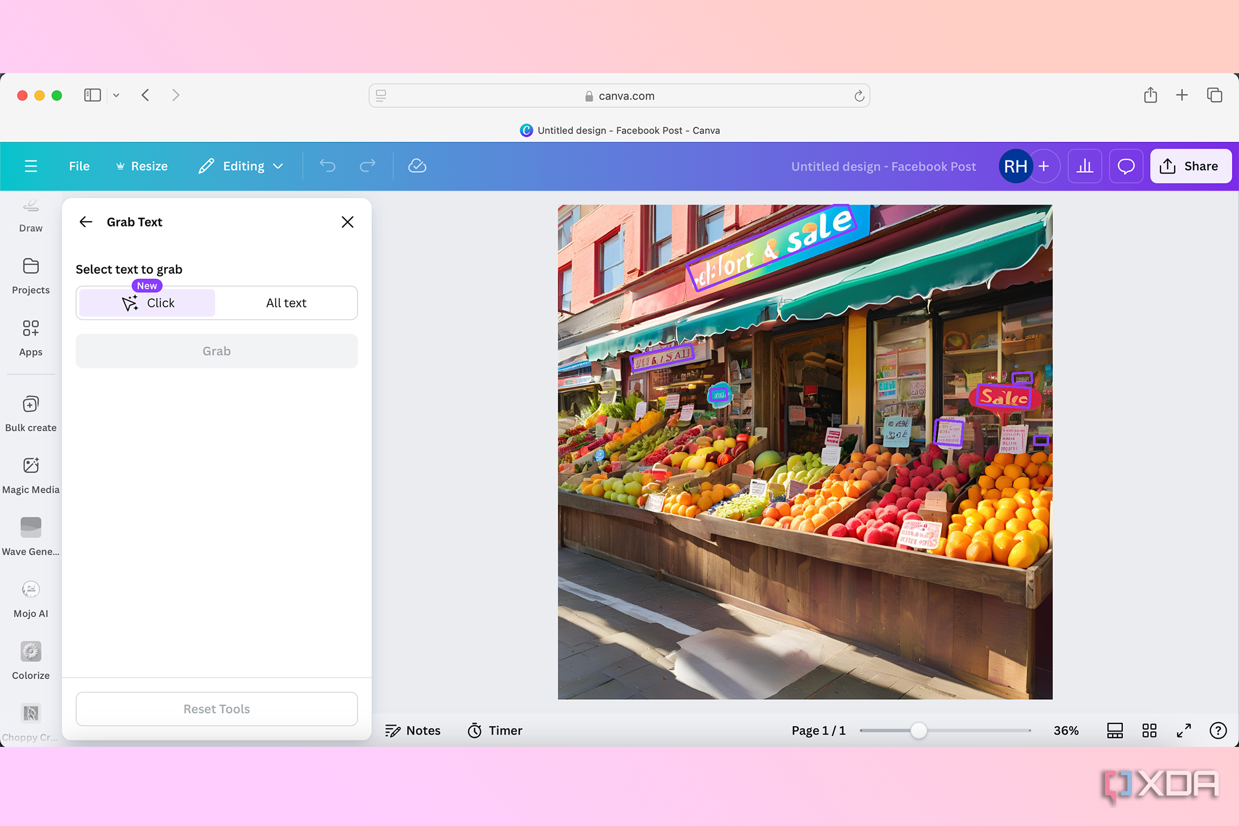Open the analytics bar chart icon

click(x=1084, y=166)
